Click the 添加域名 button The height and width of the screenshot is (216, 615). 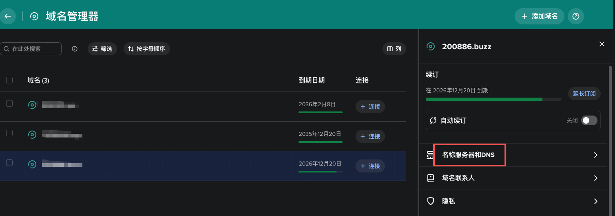click(x=539, y=16)
